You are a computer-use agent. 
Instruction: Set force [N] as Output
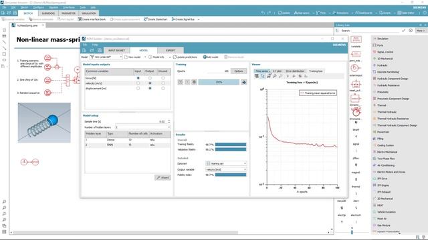[150, 78]
